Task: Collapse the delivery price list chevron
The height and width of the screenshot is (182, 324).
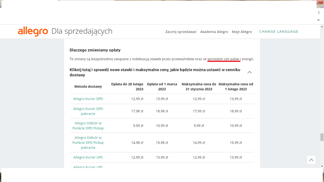Action: (x=249, y=72)
